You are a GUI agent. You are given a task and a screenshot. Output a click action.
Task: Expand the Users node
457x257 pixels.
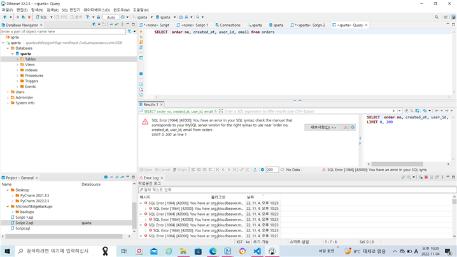point(8,92)
